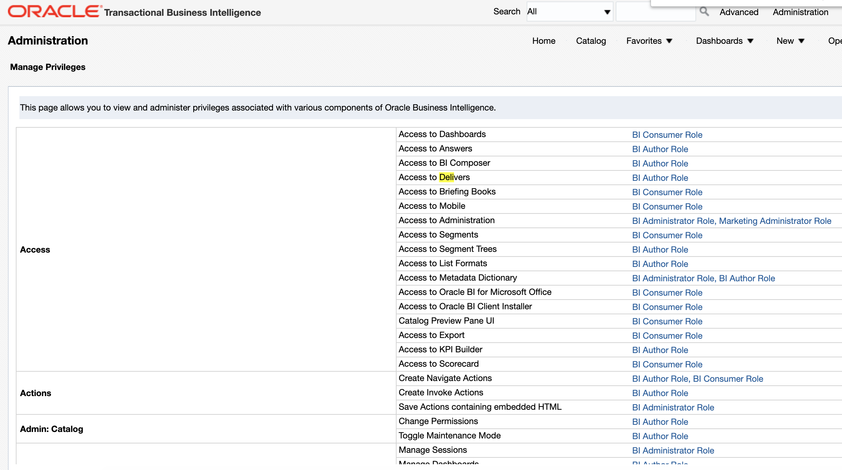Open roles link for Access to Administration
Viewport: 842px width, 470px height.
pos(732,221)
